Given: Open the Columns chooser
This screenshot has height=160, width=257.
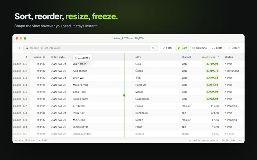Looking at the screenshot, I should pyautogui.click(x=199, y=48).
